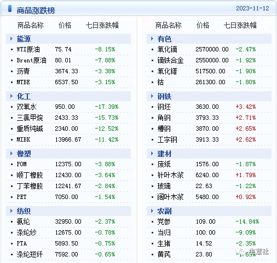Expand the 化工 category arrow
The image size is (277, 263).
11,96
